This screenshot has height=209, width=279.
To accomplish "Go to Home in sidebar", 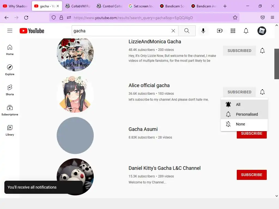I will coord(10,50).
